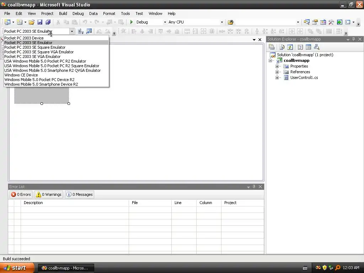Click the Device Options icon
Viewport: 364px width, 273px height.
pos(89,31)
